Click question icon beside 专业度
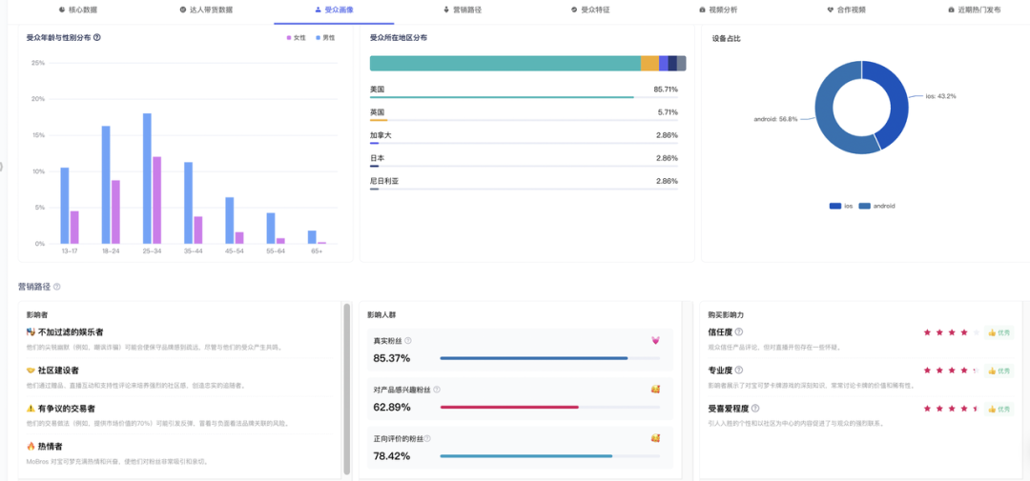The width and height of the screenshot is (1030, 481). click(739, 370)
